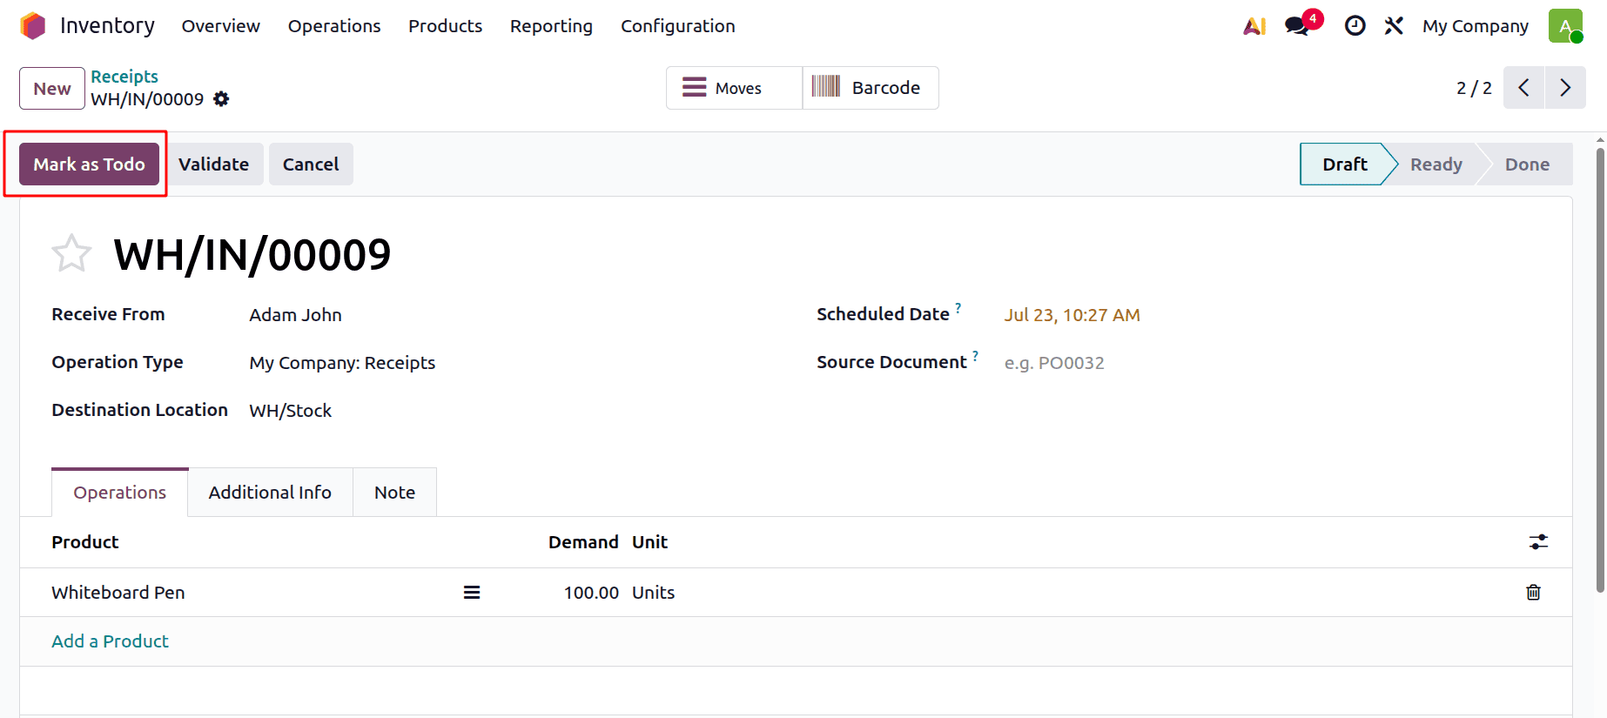Open the activities clock icon
This screenshot has width=1607, height=718.
[x=1355, y=26]
